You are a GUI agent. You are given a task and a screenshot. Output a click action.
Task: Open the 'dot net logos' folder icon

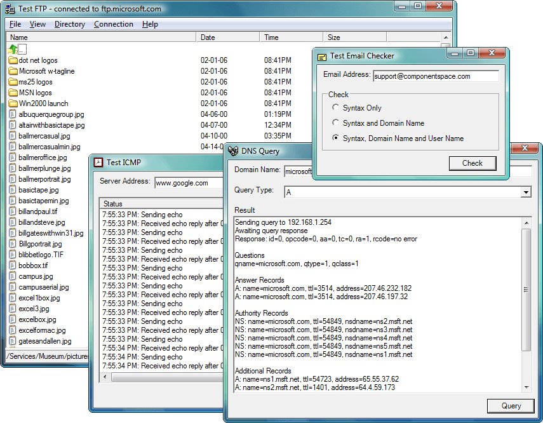pyautogui.click(x=13, y=60)
